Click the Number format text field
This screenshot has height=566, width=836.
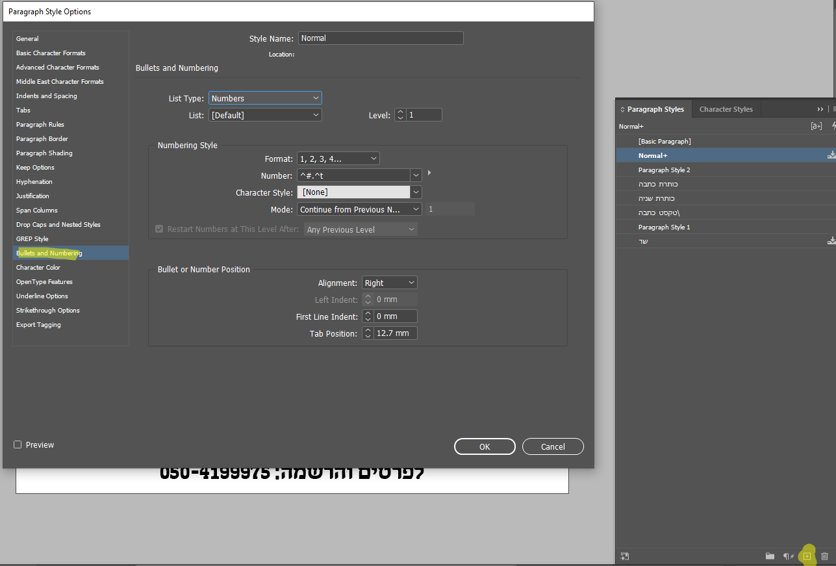(353, 175)
